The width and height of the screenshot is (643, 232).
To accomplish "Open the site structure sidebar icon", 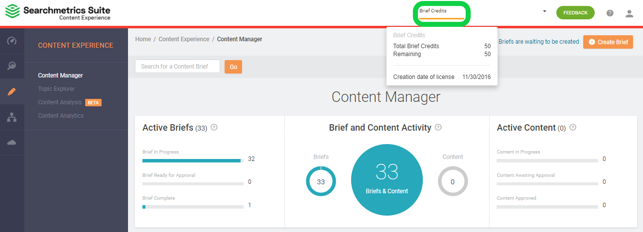I will 12,117.
